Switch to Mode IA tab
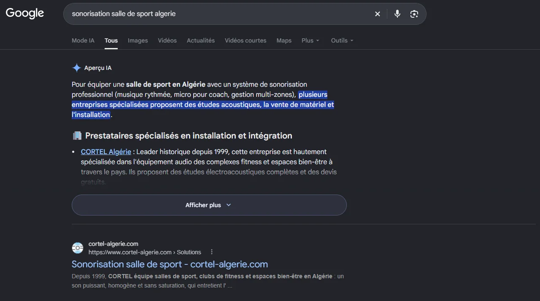The width and height of the screenshot is (540, 301). tap(83, 40)
